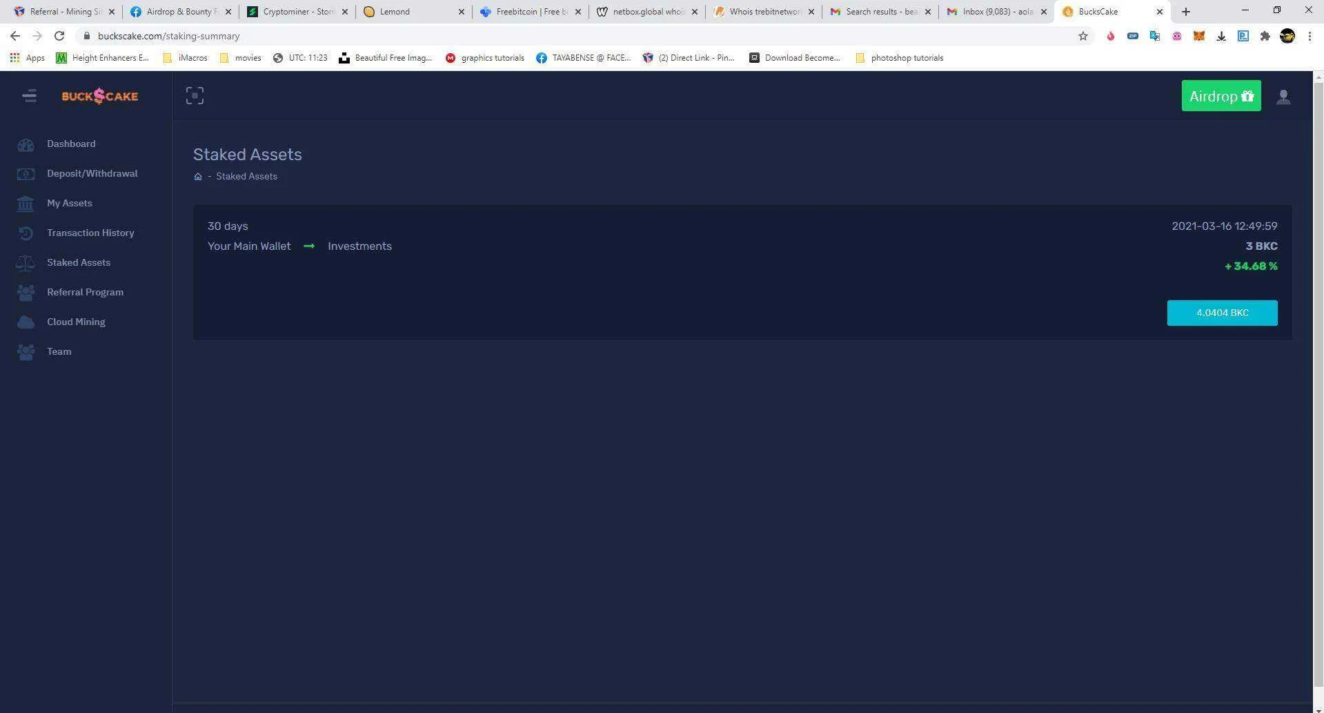Switch to Freebitcoin tab
Image resolution: width=1324 pixels, height=713 pixels.
531,12
